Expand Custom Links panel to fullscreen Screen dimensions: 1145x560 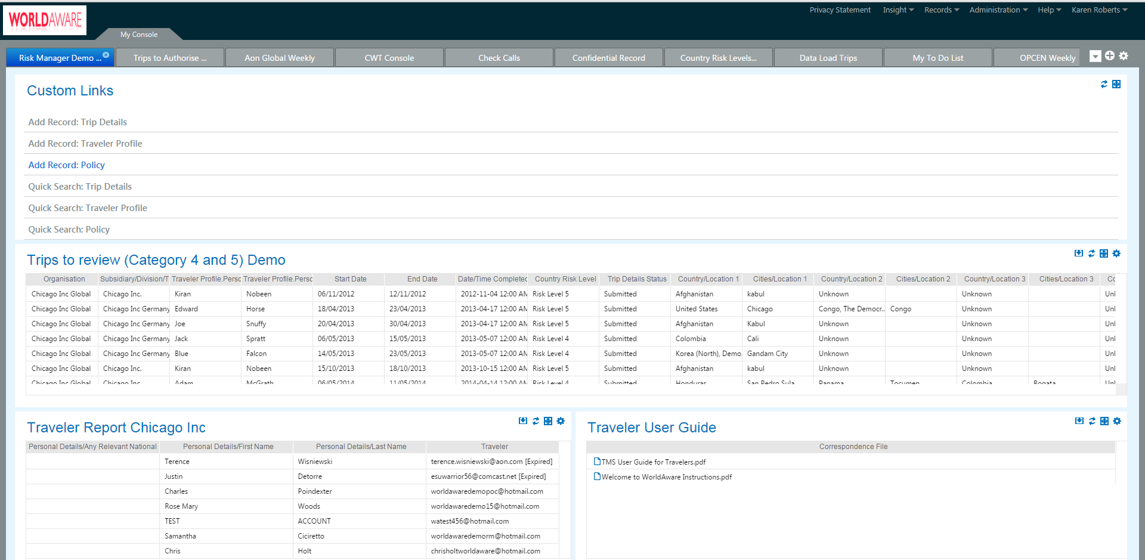click(x=1116, y=84)
